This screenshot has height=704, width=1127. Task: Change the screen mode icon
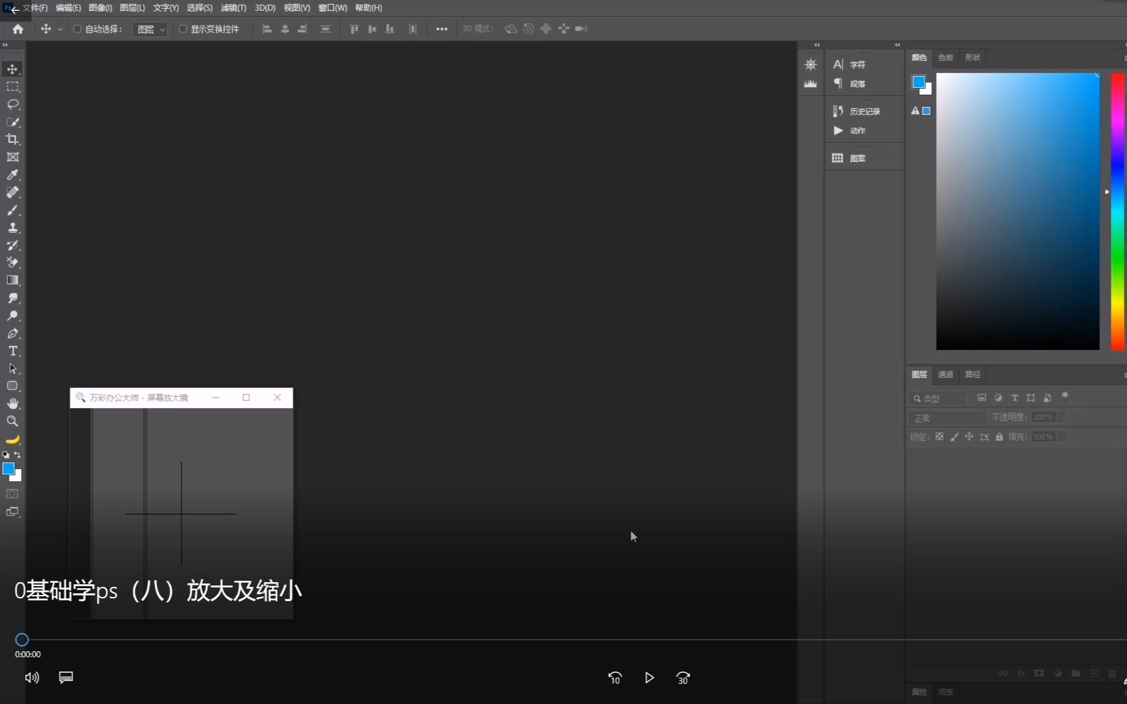(12, 512)
